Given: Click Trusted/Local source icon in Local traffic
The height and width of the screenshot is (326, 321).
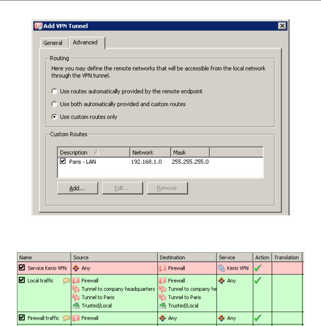Looking at the screenshot, I should point(76,305).
